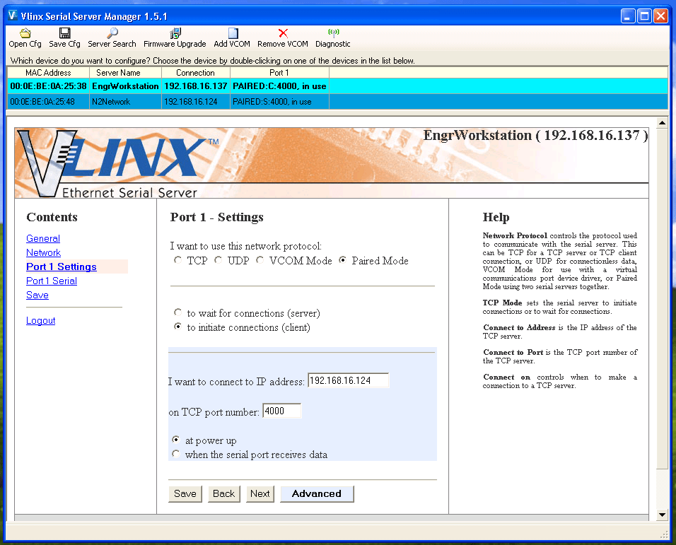Choose VCOM Mode protocol radio
The width and height of the screenshot is (676, 545).
(260, 260)
